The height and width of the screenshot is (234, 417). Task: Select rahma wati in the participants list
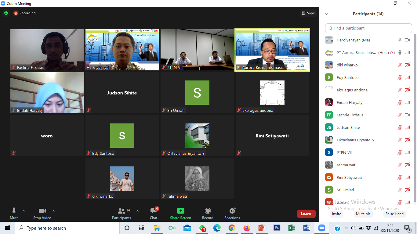(368, 165)
